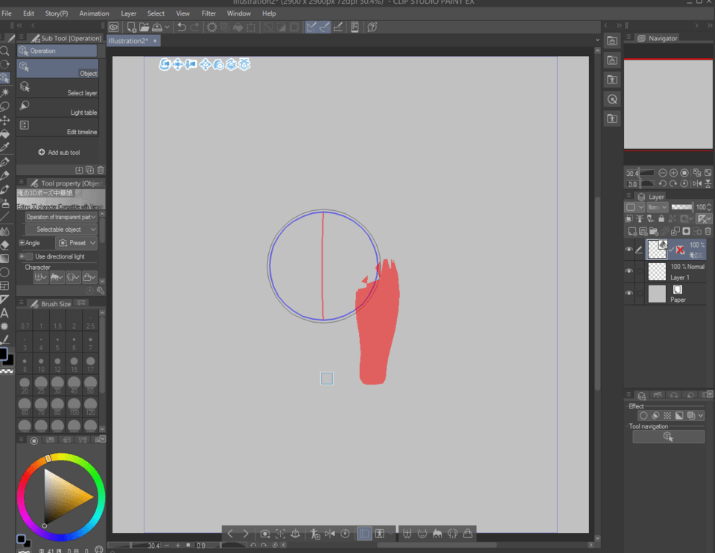
Task: Toggle the color wheel tab icon
Action: click(34, 440)
